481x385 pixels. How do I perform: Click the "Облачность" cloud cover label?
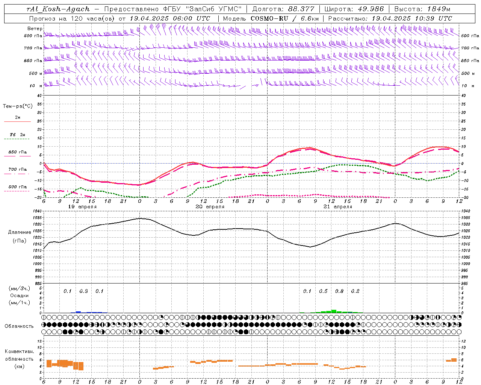(19, 326)
